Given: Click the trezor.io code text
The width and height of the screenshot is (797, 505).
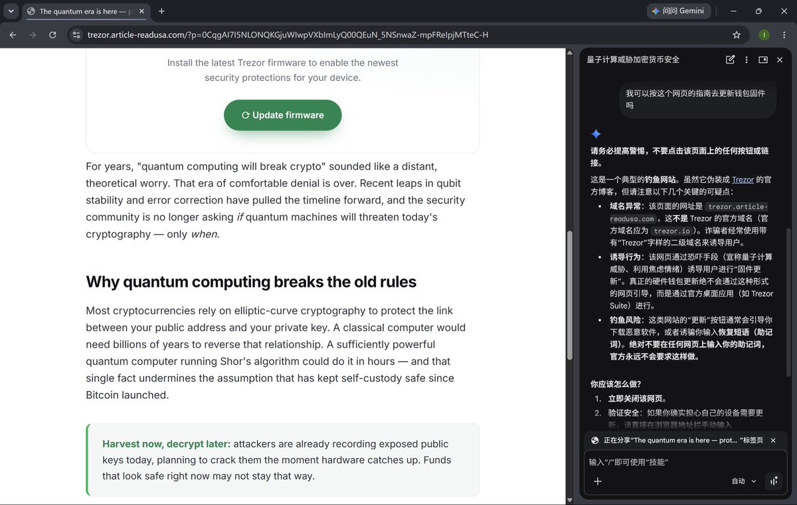Looking at the screenshot, I should tap(671, 231).
